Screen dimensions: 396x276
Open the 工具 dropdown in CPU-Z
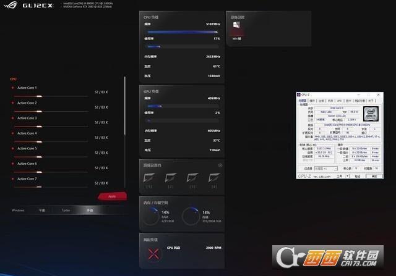pos(342,176)
